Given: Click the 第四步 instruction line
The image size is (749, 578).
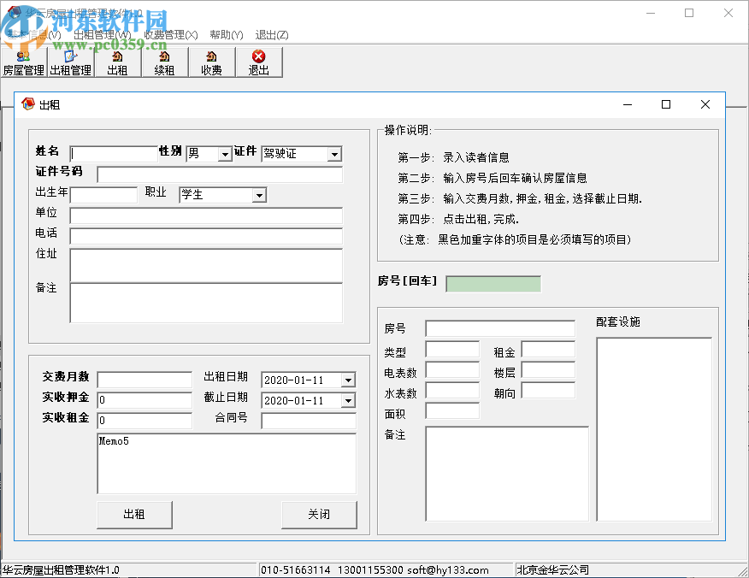Looking at the screenshot, I should point(458,219).
